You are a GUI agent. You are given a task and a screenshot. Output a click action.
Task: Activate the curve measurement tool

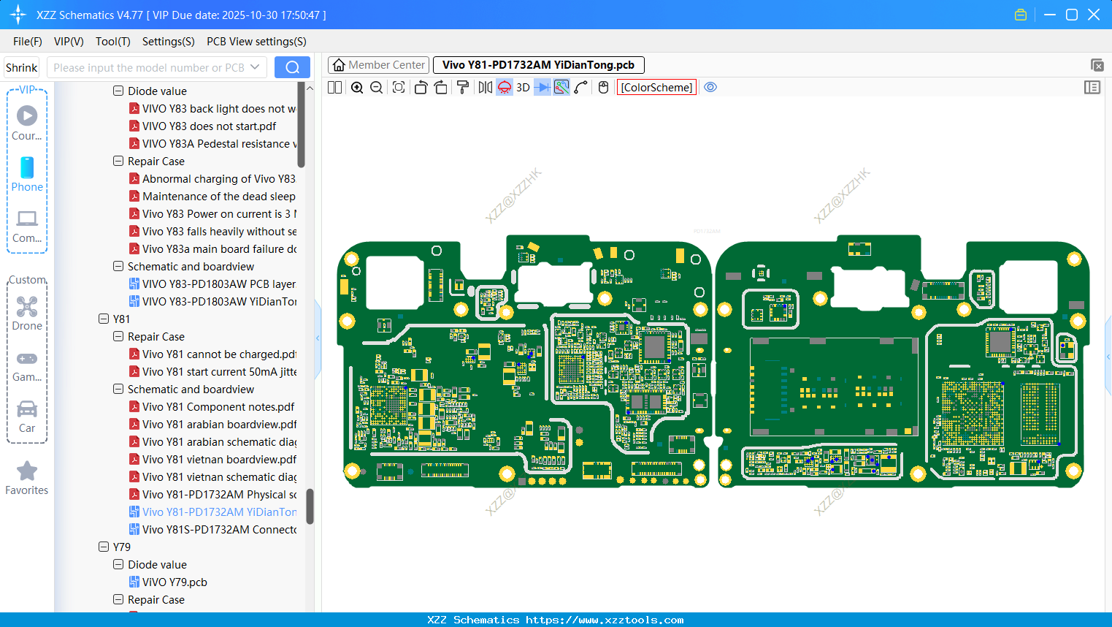pyautogui.click(x=579, y=87)
